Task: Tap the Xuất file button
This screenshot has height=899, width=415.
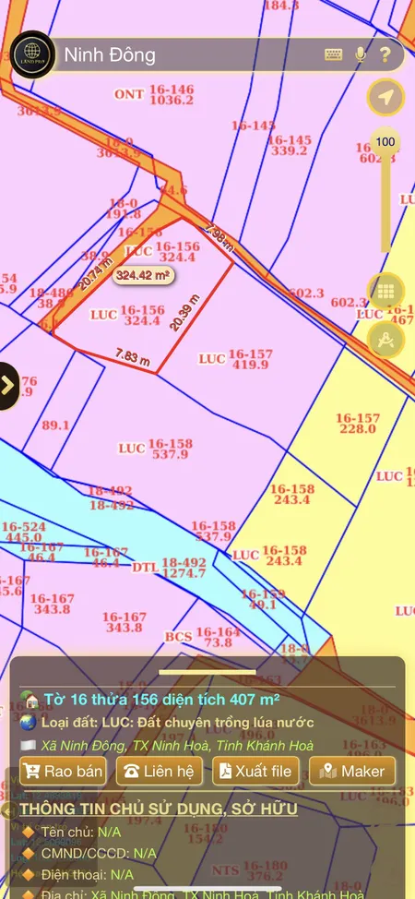Action: (255, 771)
